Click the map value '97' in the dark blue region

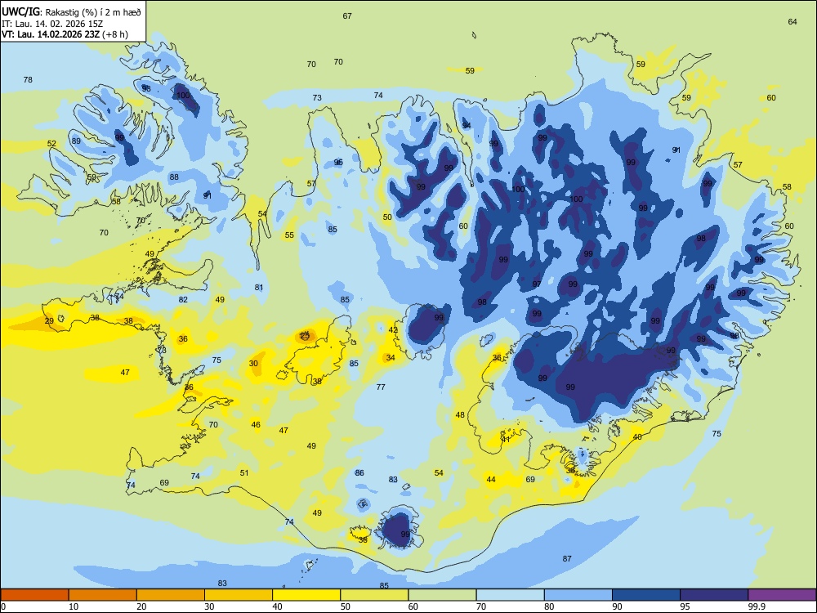point(537,284)
